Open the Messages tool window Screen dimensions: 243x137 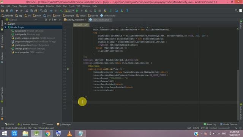(64, 124)
